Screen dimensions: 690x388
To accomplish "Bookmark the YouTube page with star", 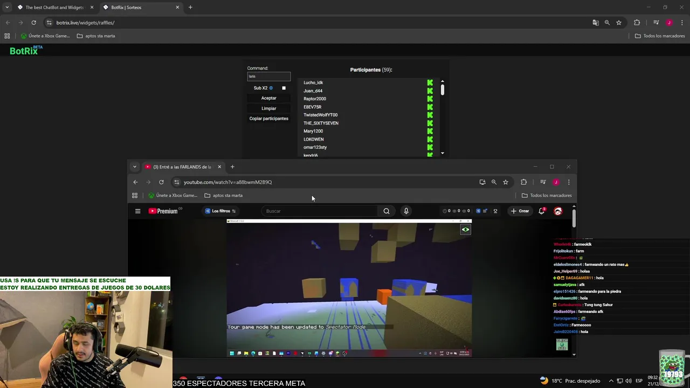I will tap(506, 182).
